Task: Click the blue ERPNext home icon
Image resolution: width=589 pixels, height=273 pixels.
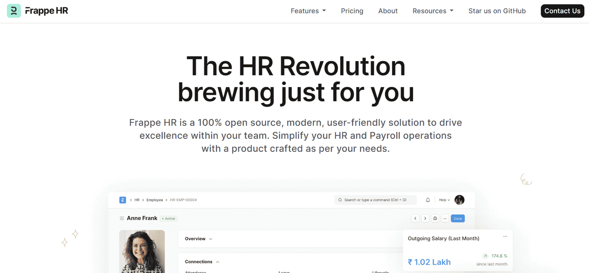Action: coord(122,200)
